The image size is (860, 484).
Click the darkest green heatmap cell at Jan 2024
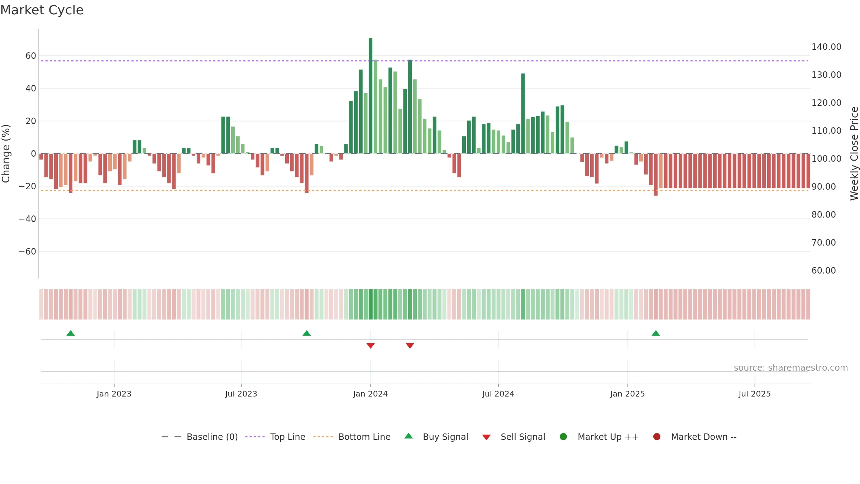click(371, 304)
